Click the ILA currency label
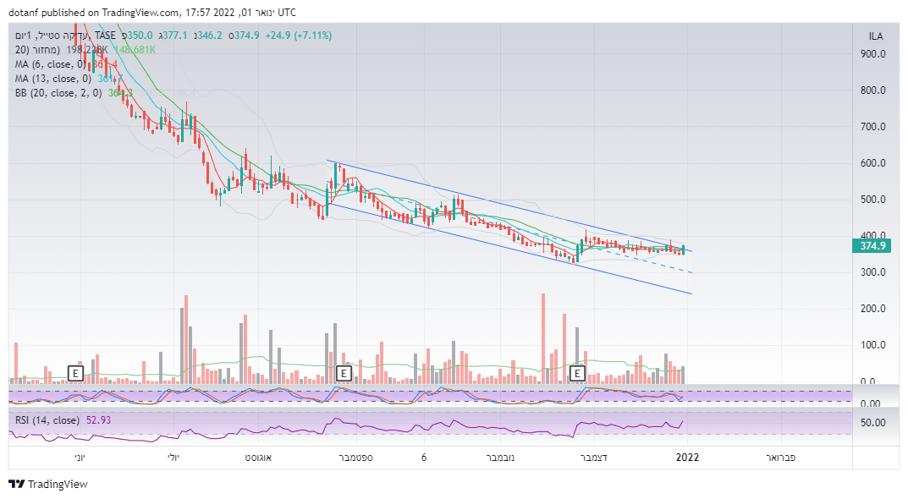The image size is (908, 499). click(876, 36)
